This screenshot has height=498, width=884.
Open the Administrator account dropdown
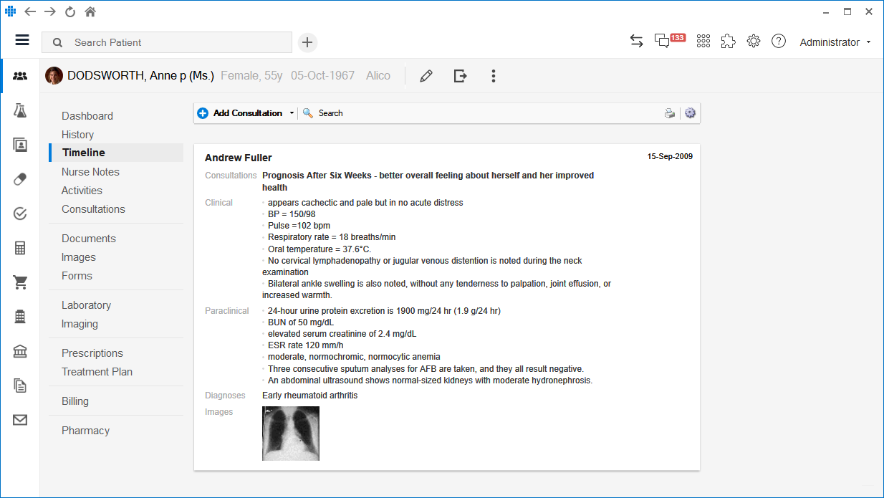point(835,42)
